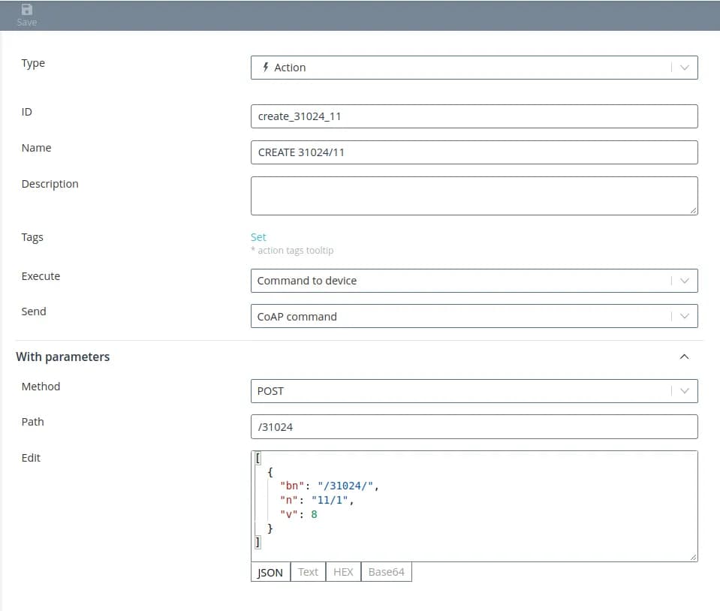The width and height of the screenshot is (720, 611).
Task: Open the Type dropdown arrow
Action: pos(684,68)
